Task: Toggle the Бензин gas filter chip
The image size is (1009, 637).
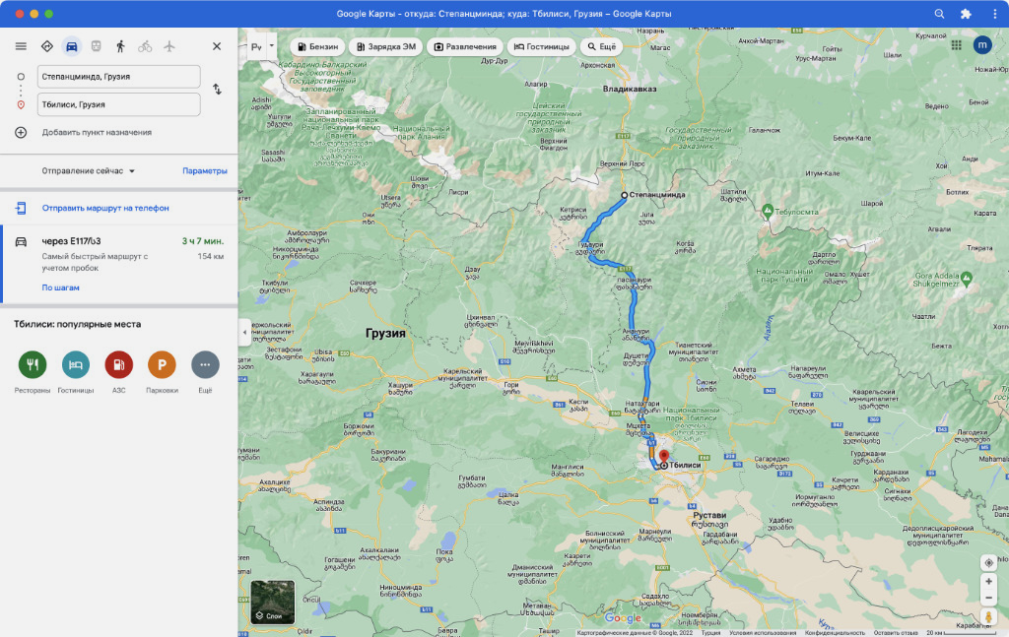Action: point(317,46)
